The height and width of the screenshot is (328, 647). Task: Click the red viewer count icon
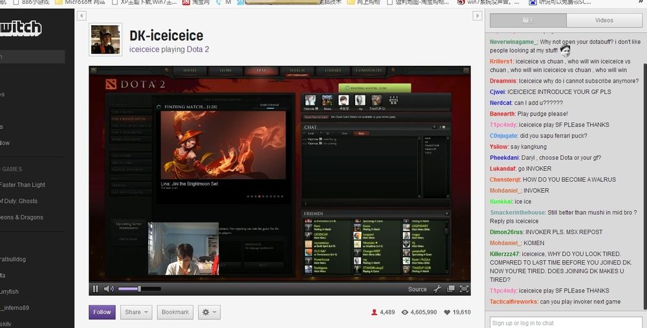[374, 312]
